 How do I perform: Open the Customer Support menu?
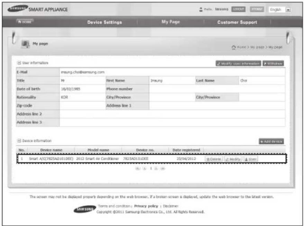pyautogui.click(x=237, y=22)
